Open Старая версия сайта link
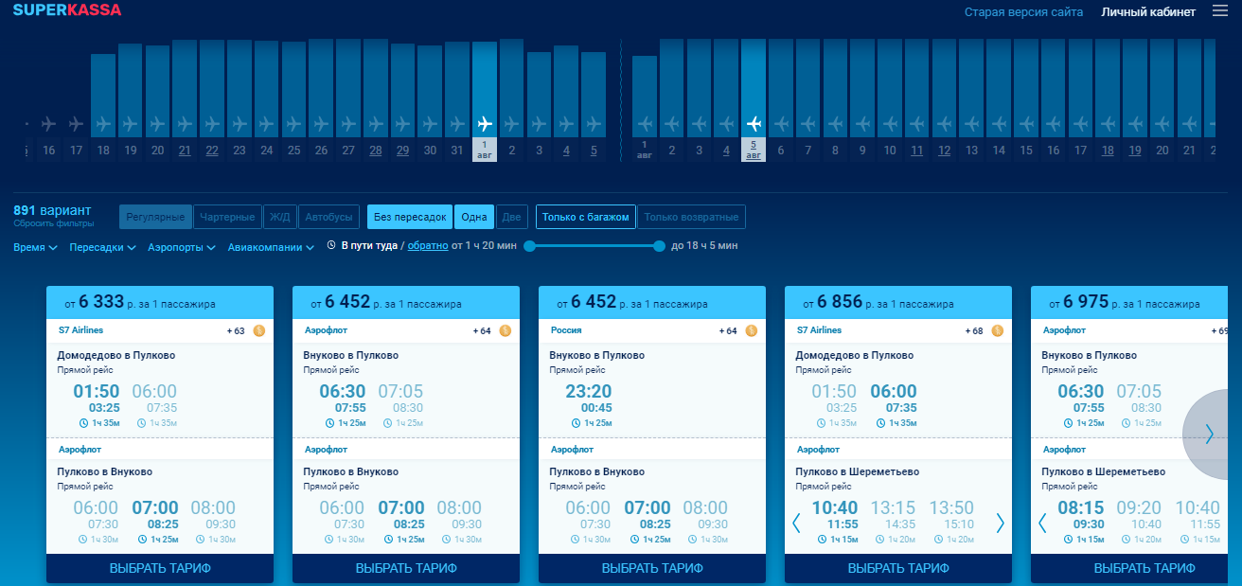The height and width of the screenshot is (586, 1242). click(1023, 12)
